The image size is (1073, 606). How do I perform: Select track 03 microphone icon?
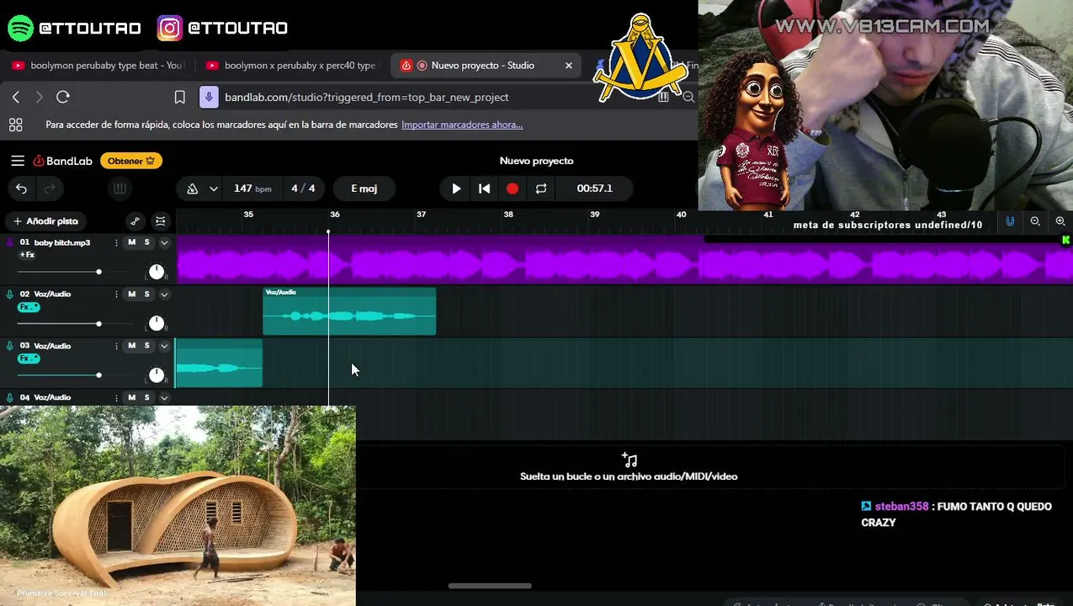10,346
